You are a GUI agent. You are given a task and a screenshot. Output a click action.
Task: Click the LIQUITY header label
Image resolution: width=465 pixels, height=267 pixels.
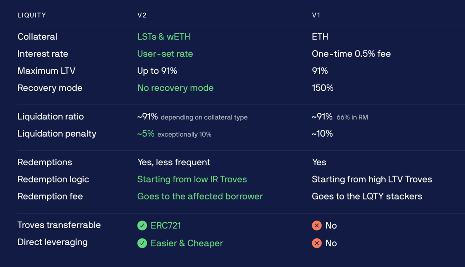32,16
